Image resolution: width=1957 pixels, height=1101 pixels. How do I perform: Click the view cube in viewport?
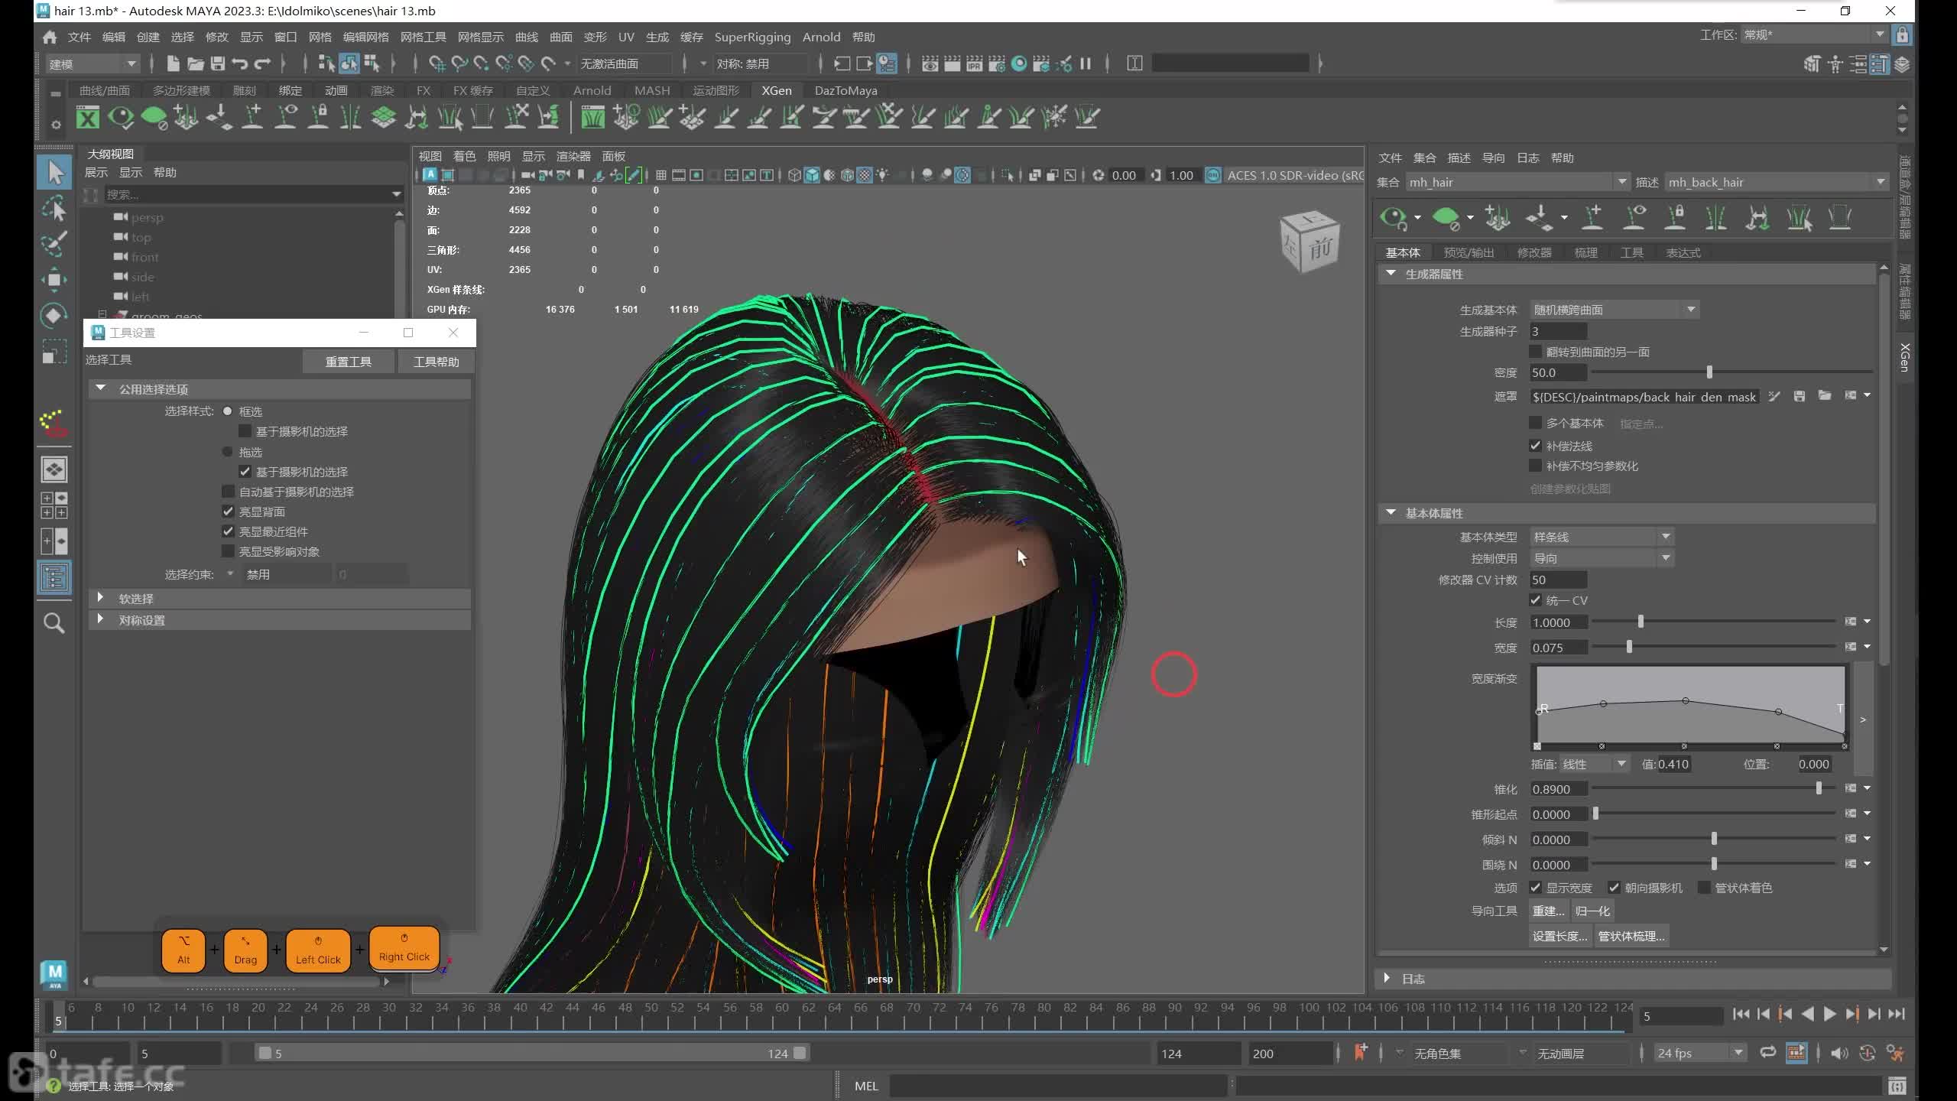click(1310, 242)
